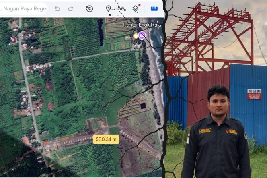Click the small square dark pond near the beach

coord(143,106)
